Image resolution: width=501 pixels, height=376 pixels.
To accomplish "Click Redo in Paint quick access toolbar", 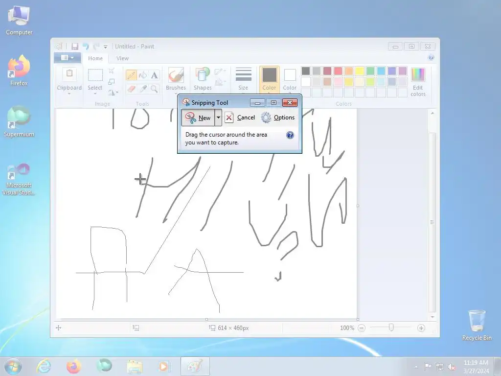I will (96, 47).
